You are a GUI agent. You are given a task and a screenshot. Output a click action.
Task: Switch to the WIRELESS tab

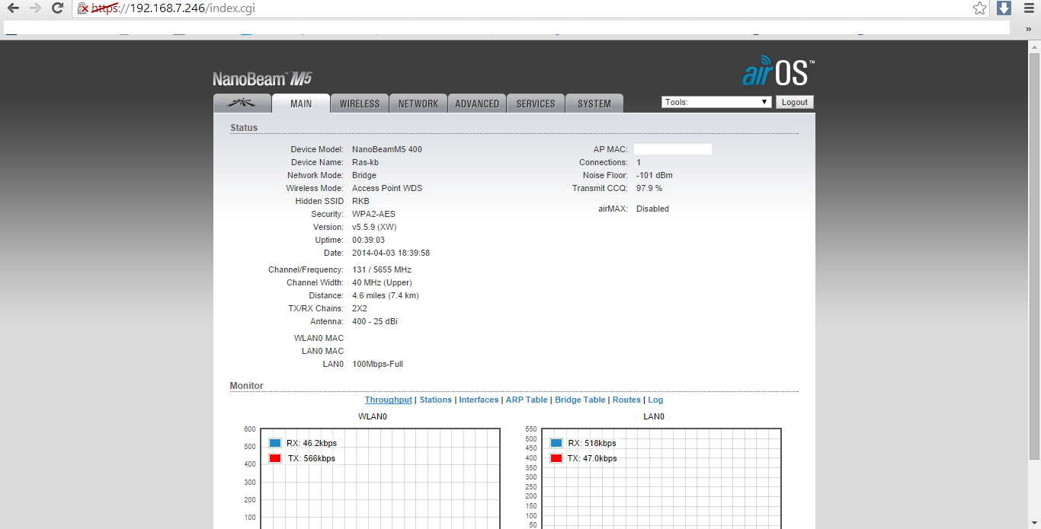point(360,104)
